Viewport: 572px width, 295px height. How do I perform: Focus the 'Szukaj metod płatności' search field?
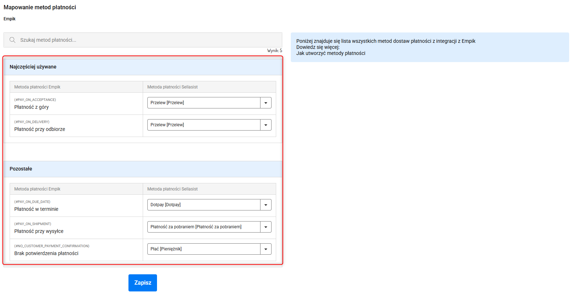(143, 40)
